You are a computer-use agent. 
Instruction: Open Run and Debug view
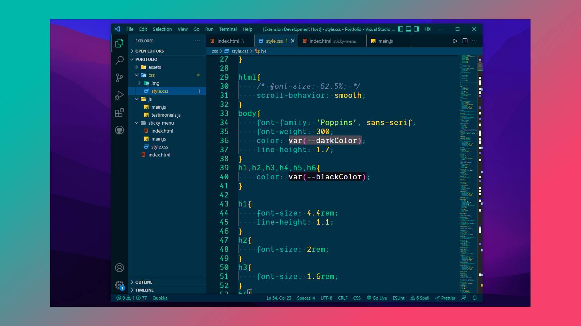119,95
